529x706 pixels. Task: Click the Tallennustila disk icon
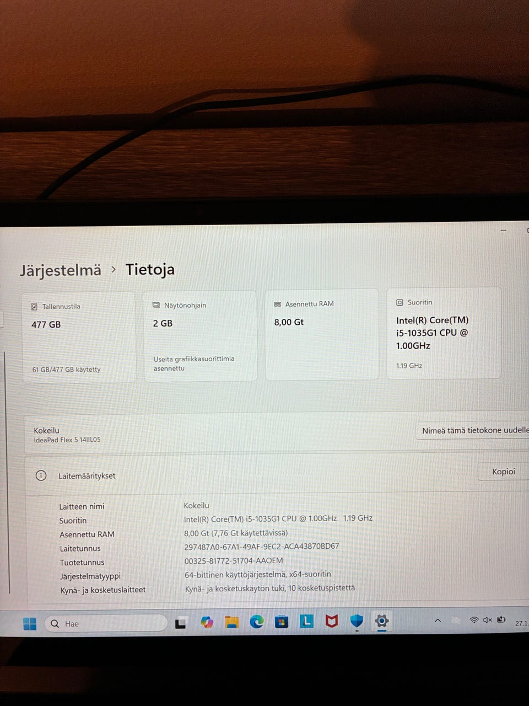point(34,307)
